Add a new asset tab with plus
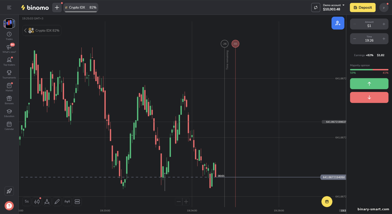392x214 pixels. pyautogui.click(x=57, y=8)
